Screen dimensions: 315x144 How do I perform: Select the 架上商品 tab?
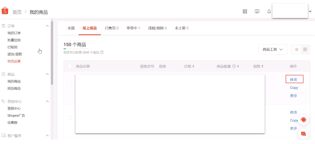90,28
